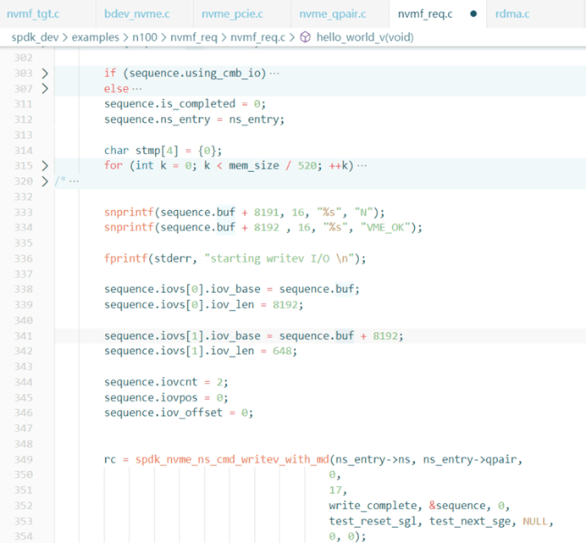Click ellipsis after if (sequence.using_cmb_io)
The height and width of the screenshot is (543, 586).
274,74
